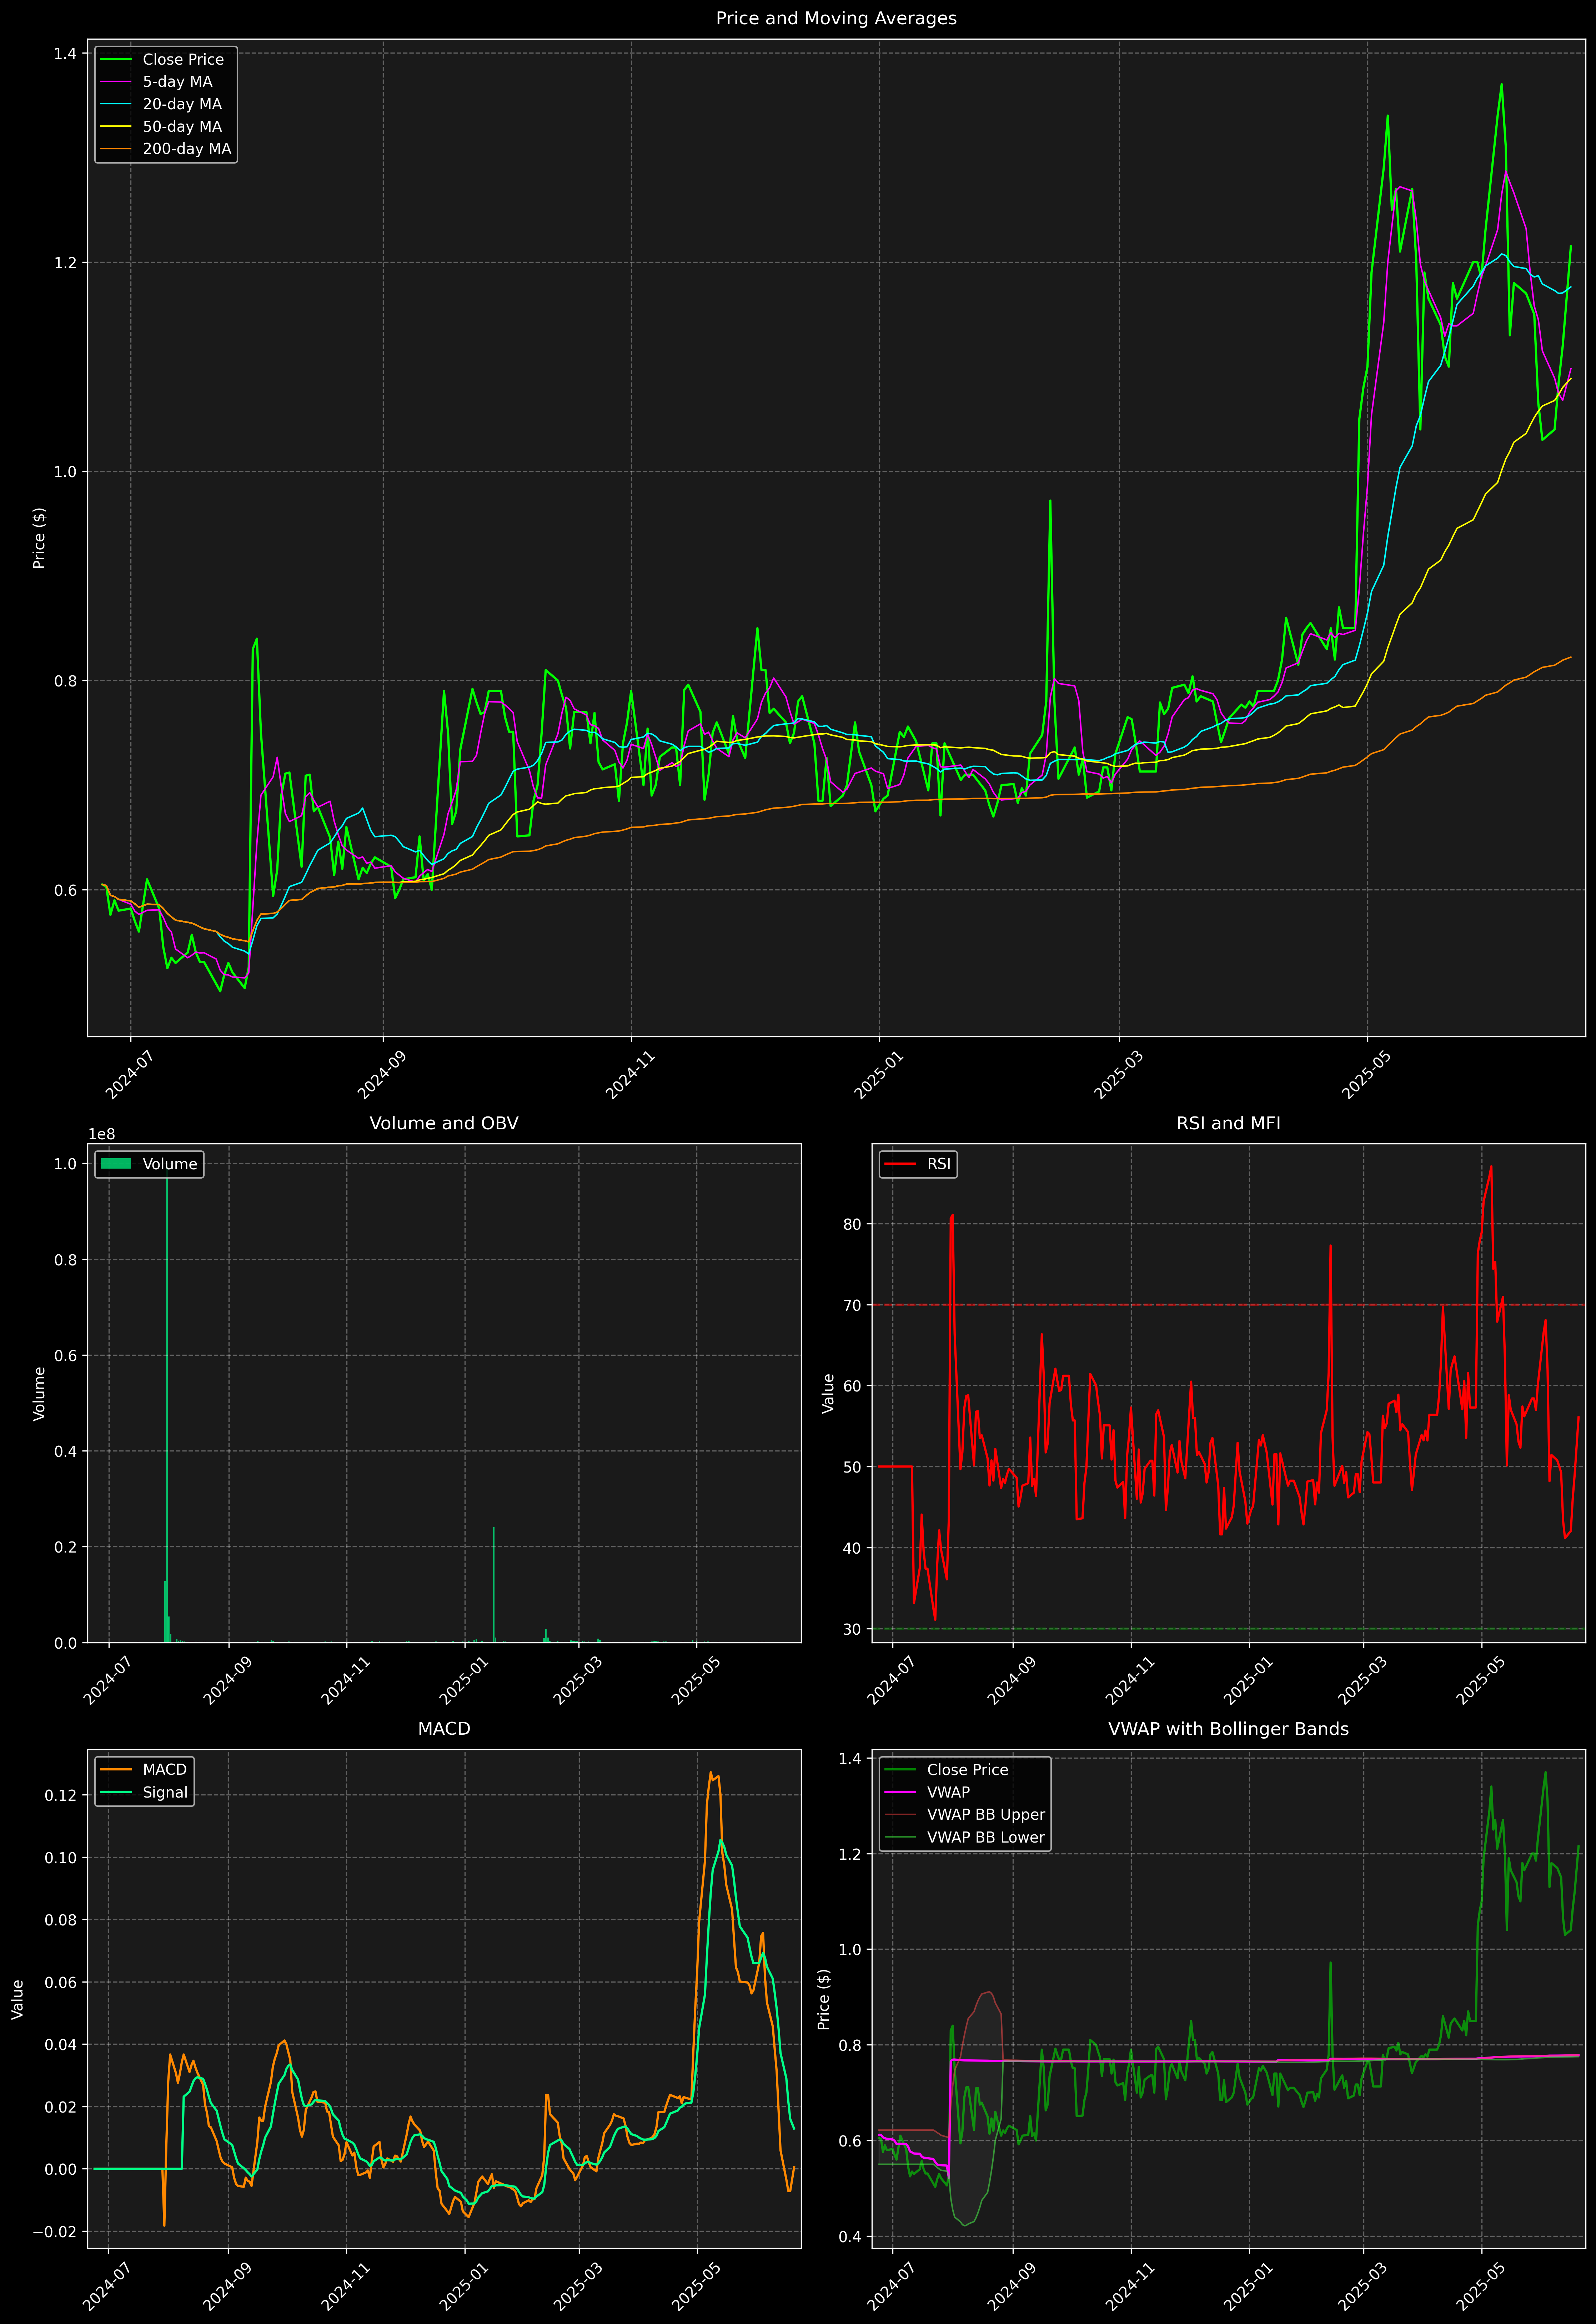
Task: Click the VWAP chart "2024-11" date label
Action: point(1130,2286)
